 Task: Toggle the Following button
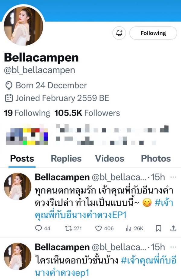click(x=153, y=33)
